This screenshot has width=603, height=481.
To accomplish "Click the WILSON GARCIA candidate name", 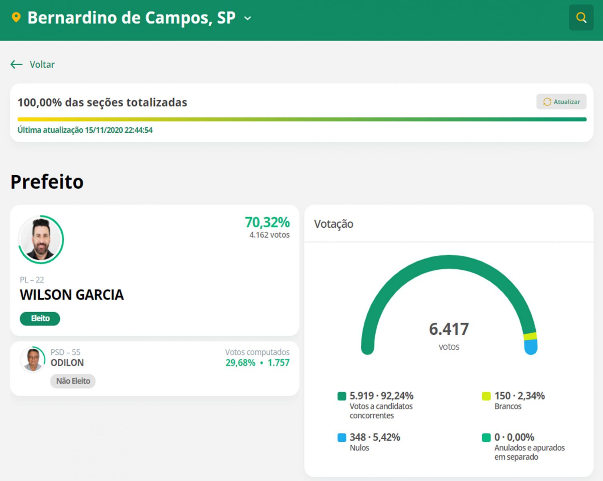I will tap(72, 295).
